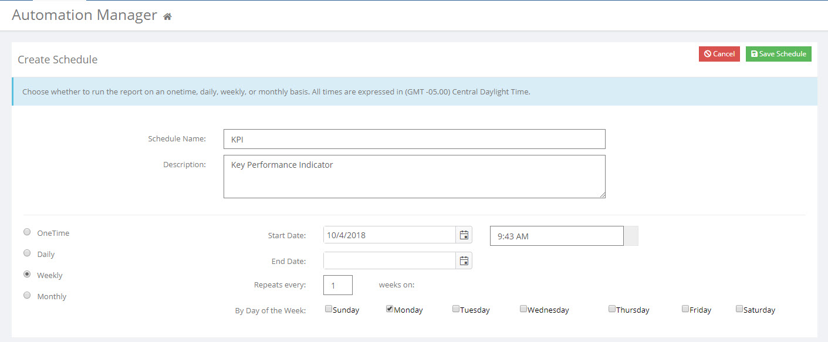The width and height of the screenshot is (828, 342).
Task: Open the End Date calendar picker
Action: tap(464, 261)
